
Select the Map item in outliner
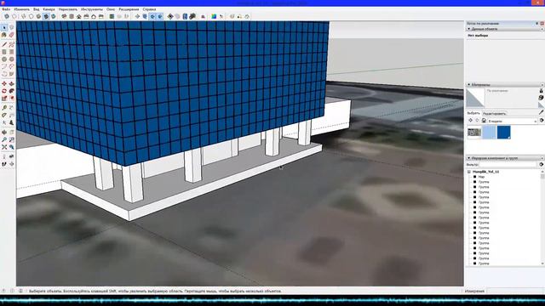coord(481,177)
